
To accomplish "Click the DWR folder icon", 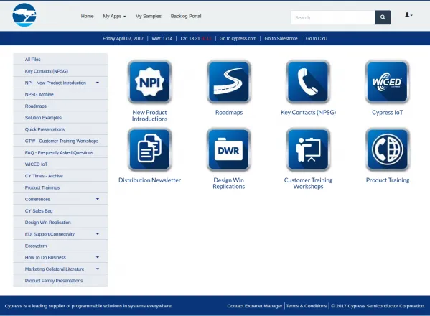I will coord(229,149).
